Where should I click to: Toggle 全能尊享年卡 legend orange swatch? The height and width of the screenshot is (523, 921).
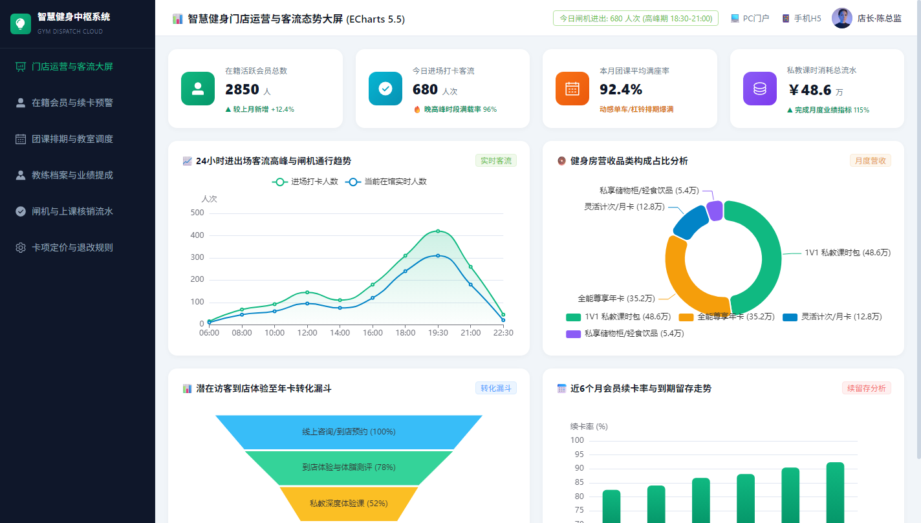pos(686,317)
